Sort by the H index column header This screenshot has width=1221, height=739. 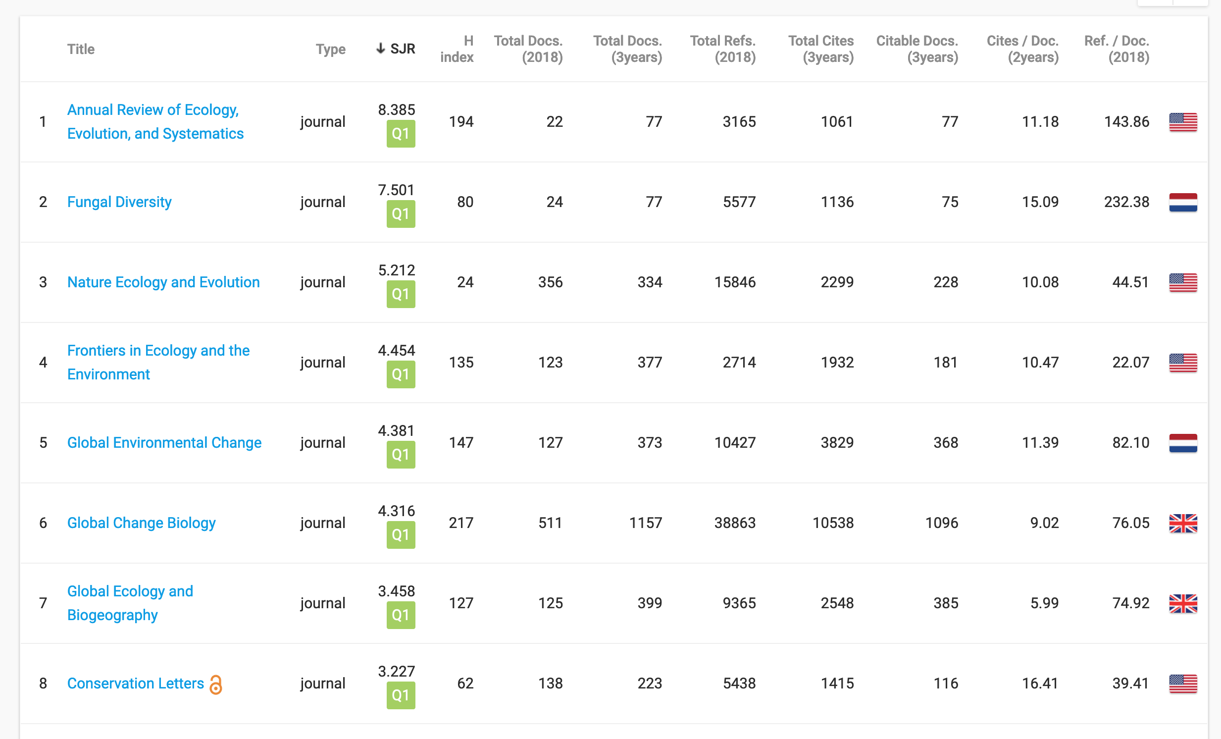(x=457, y=49)
